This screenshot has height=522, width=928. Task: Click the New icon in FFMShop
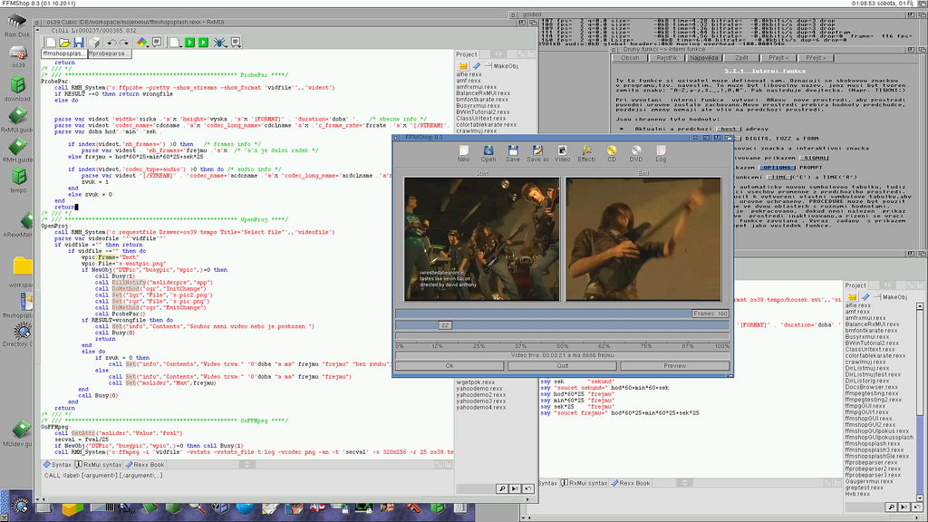click(464, 153)
